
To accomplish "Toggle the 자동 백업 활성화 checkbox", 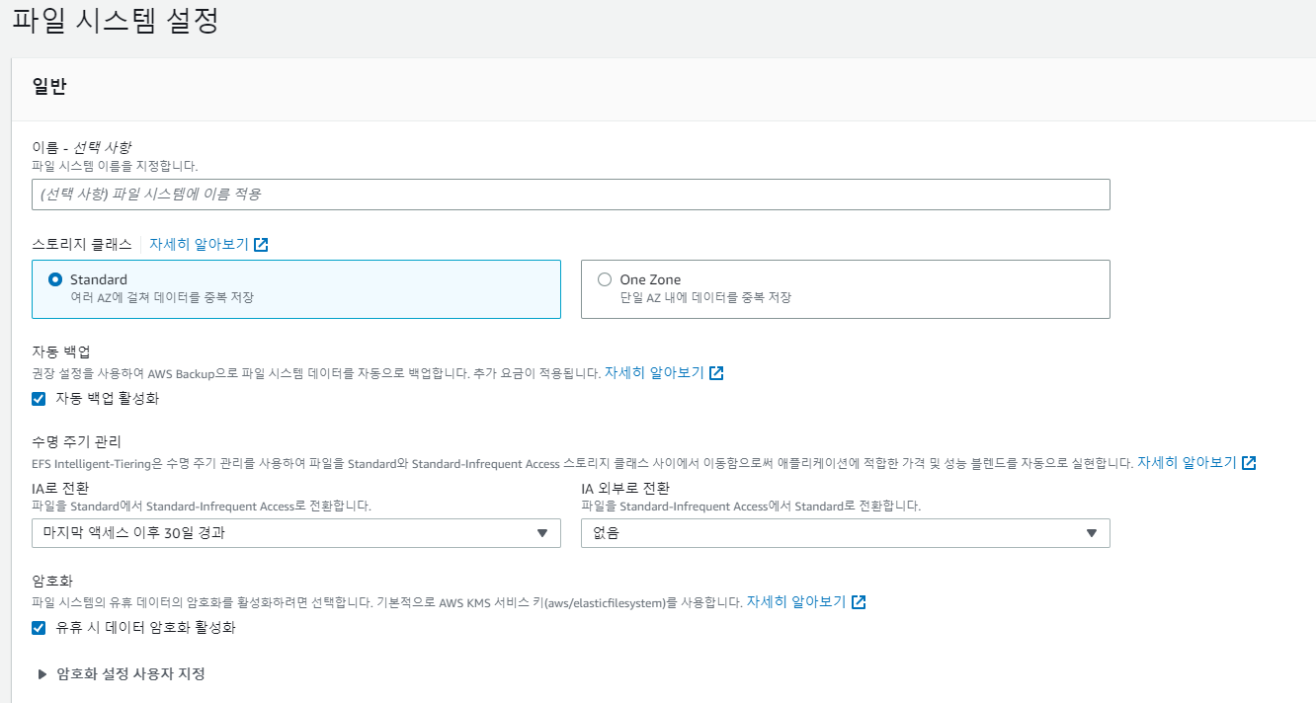I will [x=39, y=399].
